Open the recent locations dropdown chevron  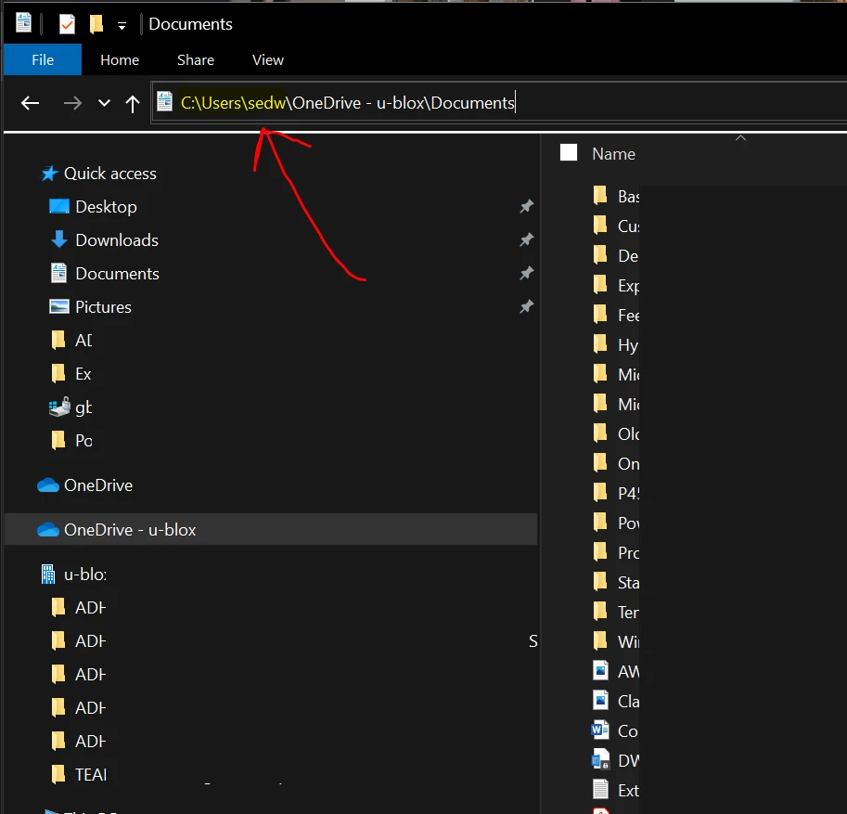(x=104, y=103)
